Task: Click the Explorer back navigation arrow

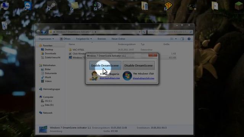Action: point(38,32)
